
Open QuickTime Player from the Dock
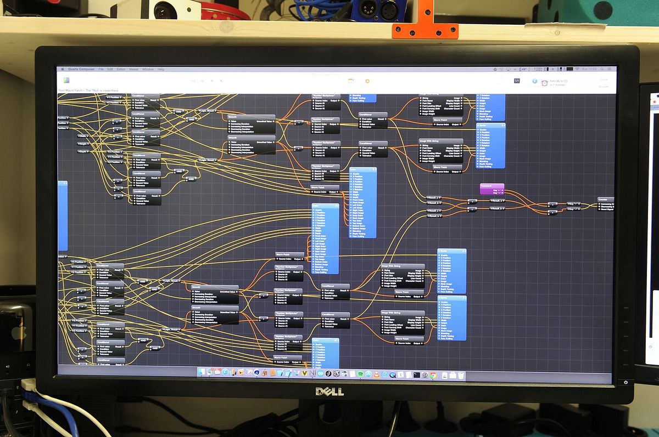pyautogui.click(x=393, y=374)
